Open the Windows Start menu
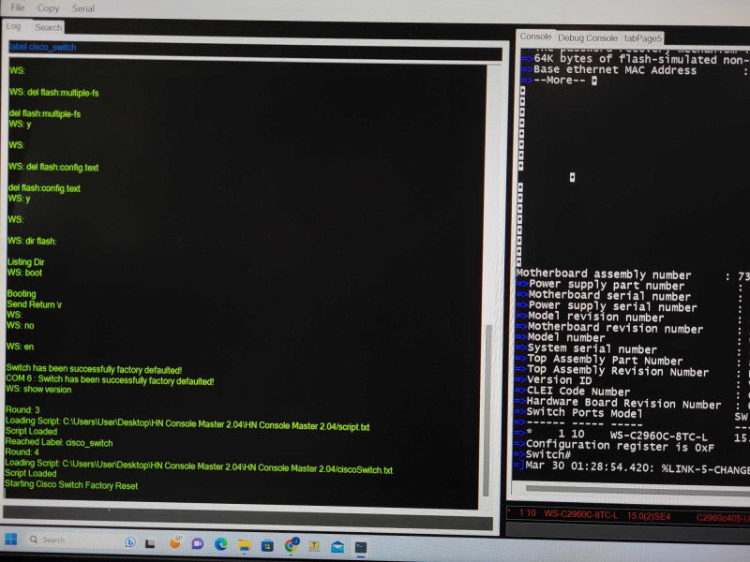The image size is (750, 562). (x=11, y=540)
